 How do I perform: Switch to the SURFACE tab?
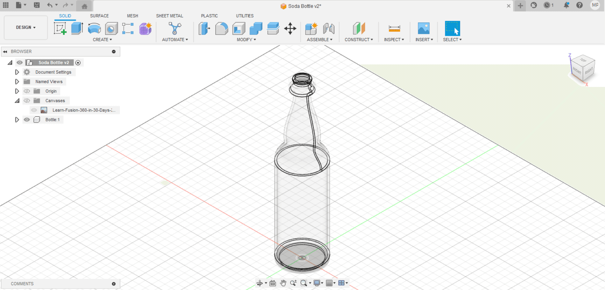click(x=99, y=16)
